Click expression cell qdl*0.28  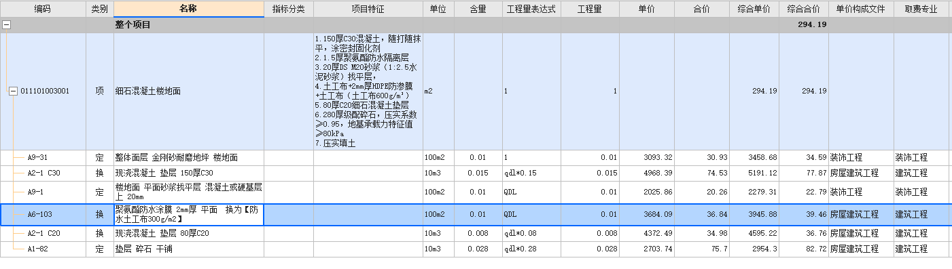pos(531,249)
